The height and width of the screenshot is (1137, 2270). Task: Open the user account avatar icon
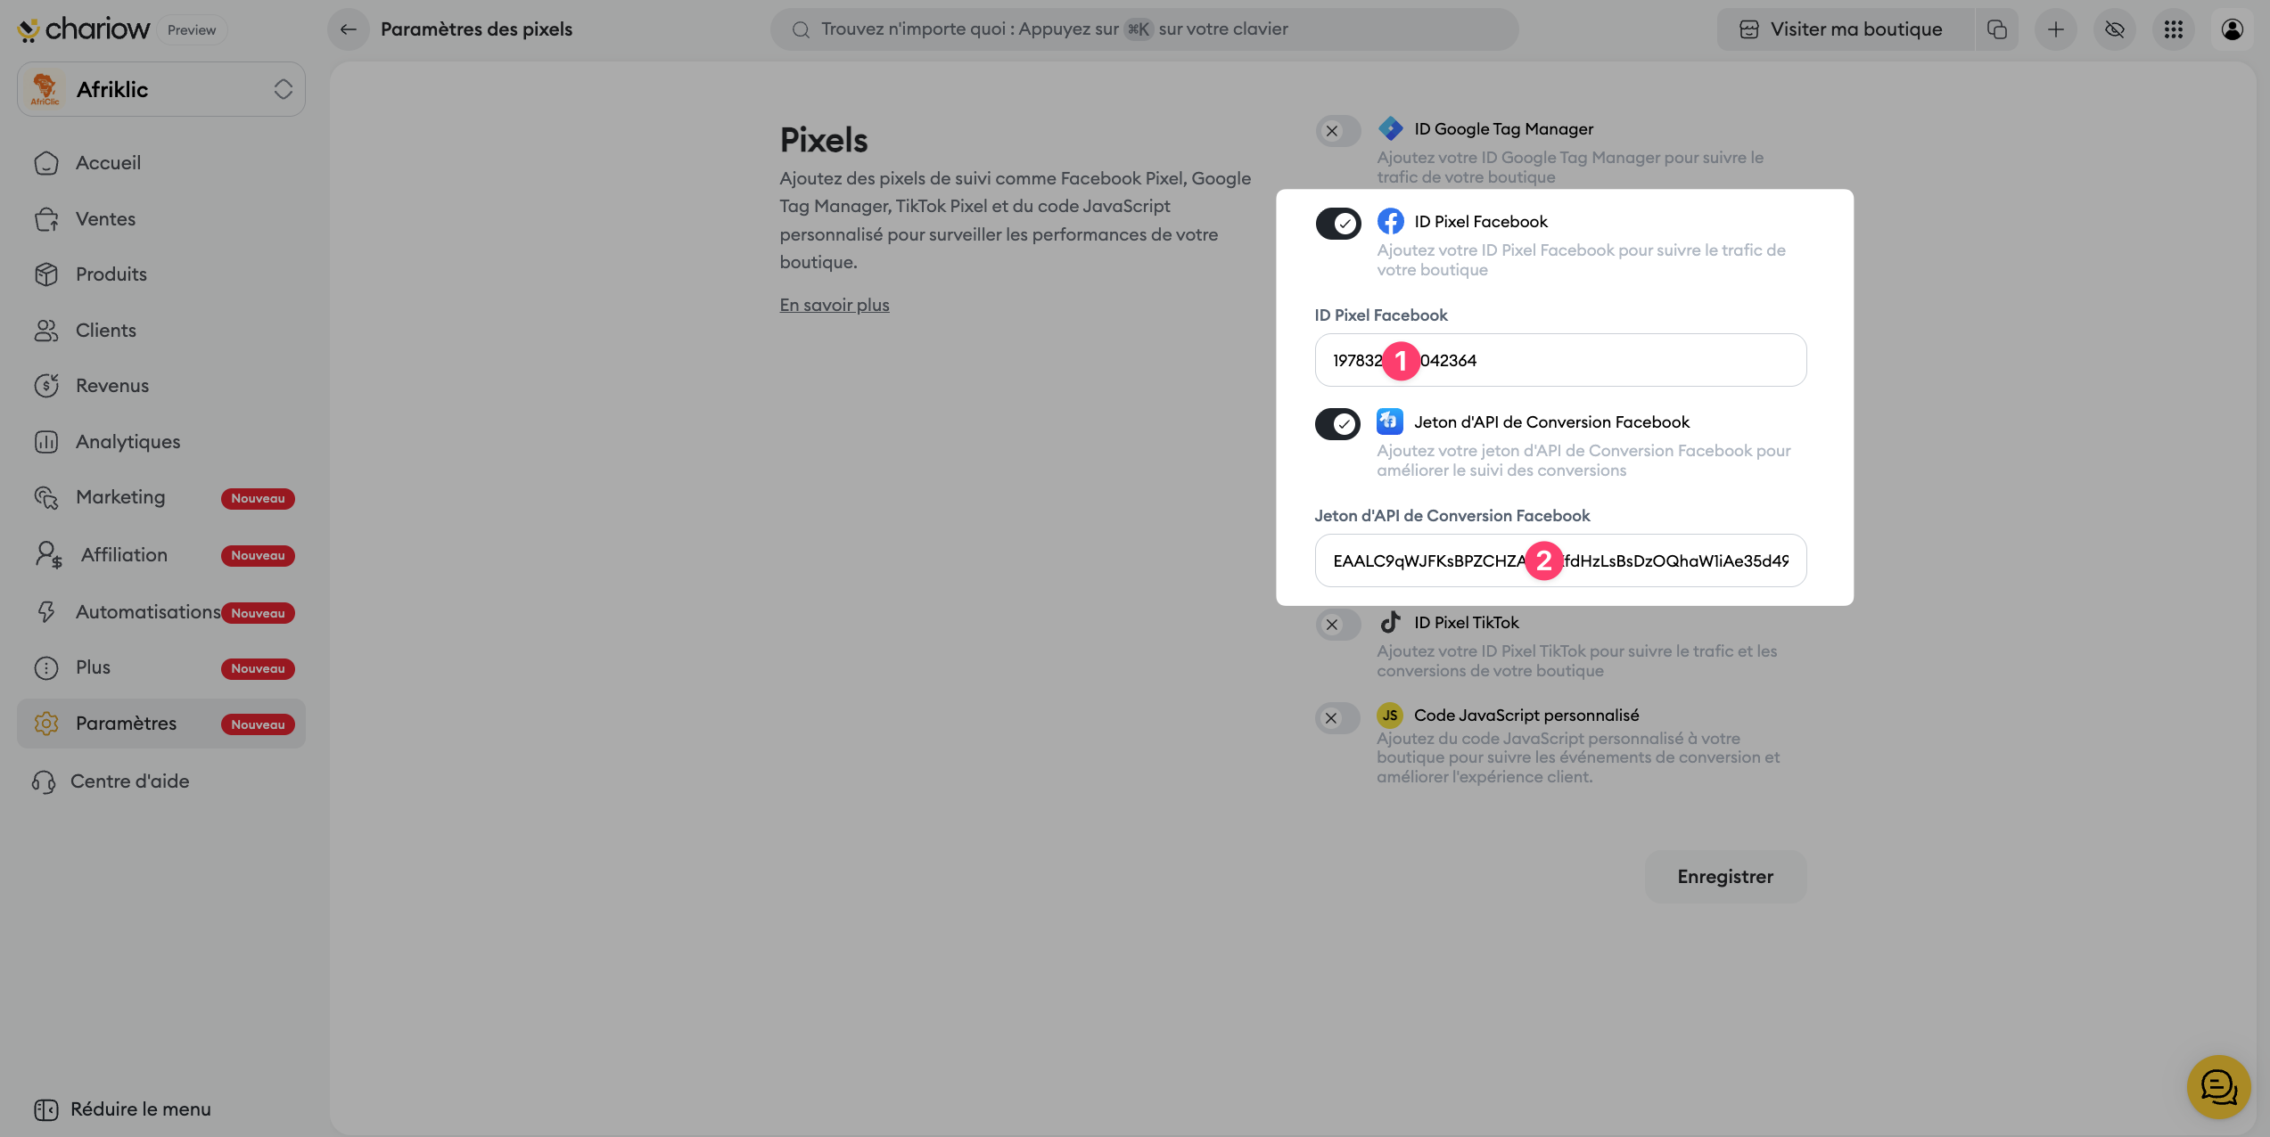click(2233, 29)
